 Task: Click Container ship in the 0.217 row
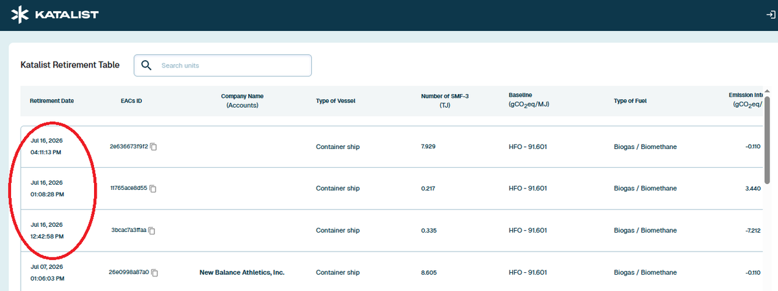[338, 189]
